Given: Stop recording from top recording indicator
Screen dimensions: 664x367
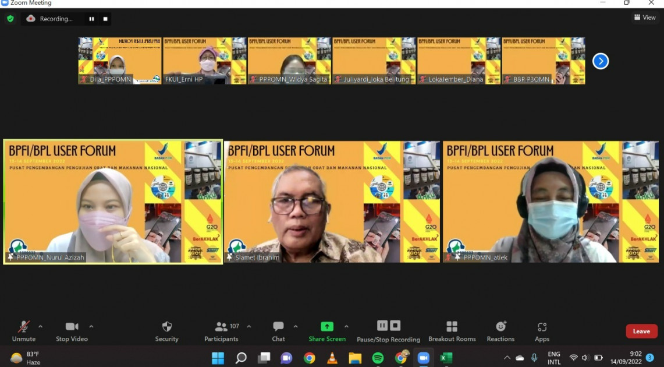Looking at the screenshot, I should point(105,19).
